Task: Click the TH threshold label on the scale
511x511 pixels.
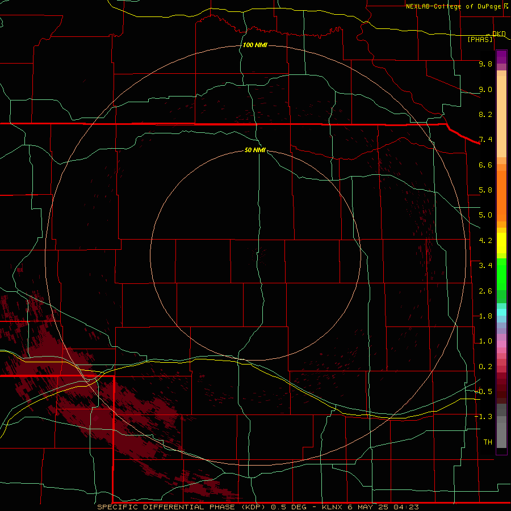Action: coord(488,442)
